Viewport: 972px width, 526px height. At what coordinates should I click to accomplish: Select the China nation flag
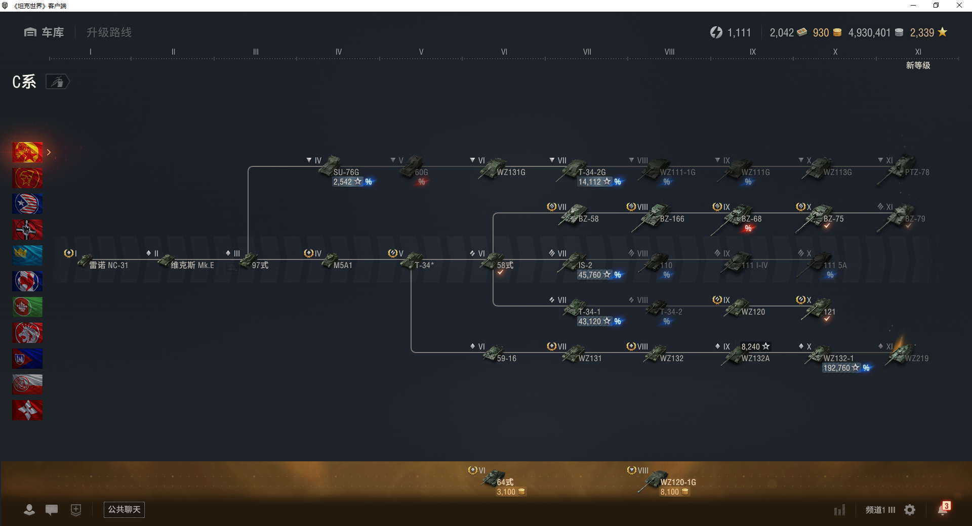[x=27, y=152]
